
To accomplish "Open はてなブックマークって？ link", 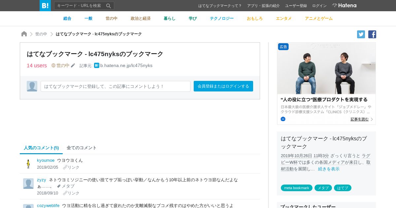I will 220,6.
